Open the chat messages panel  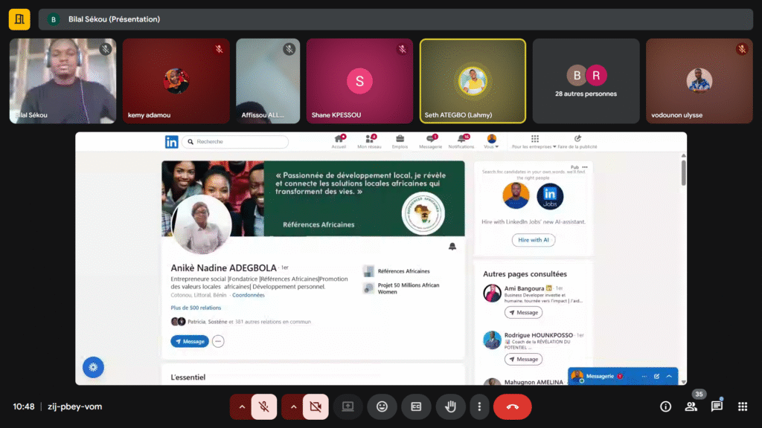(717, 406)
